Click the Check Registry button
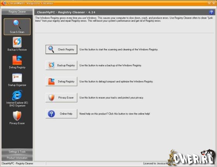 point(61,49)
